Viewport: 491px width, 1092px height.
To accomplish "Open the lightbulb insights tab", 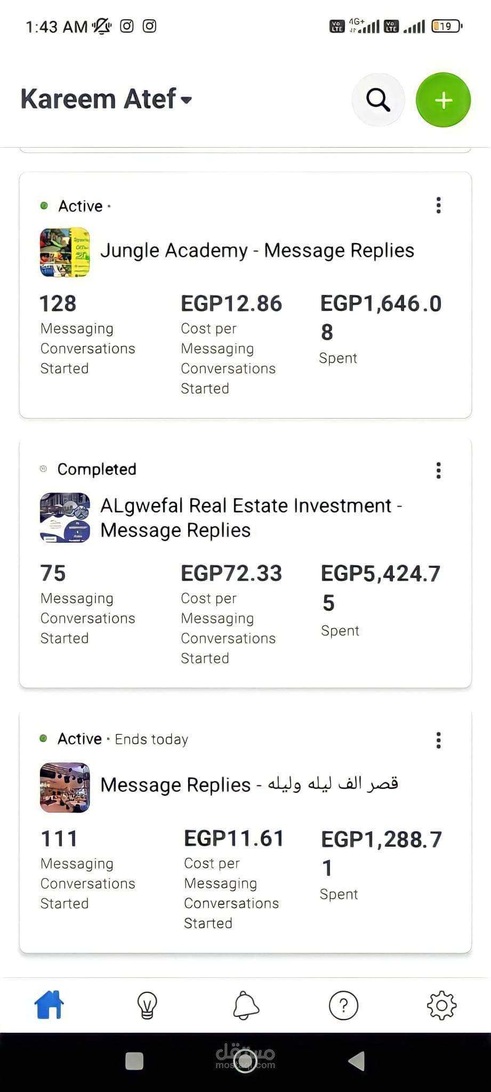I will tap(147, 1006).
